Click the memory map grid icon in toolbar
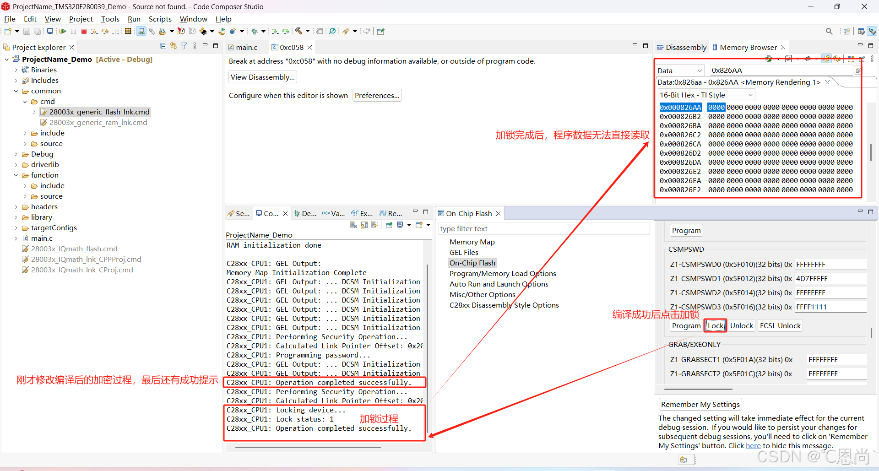 (128, 31)
